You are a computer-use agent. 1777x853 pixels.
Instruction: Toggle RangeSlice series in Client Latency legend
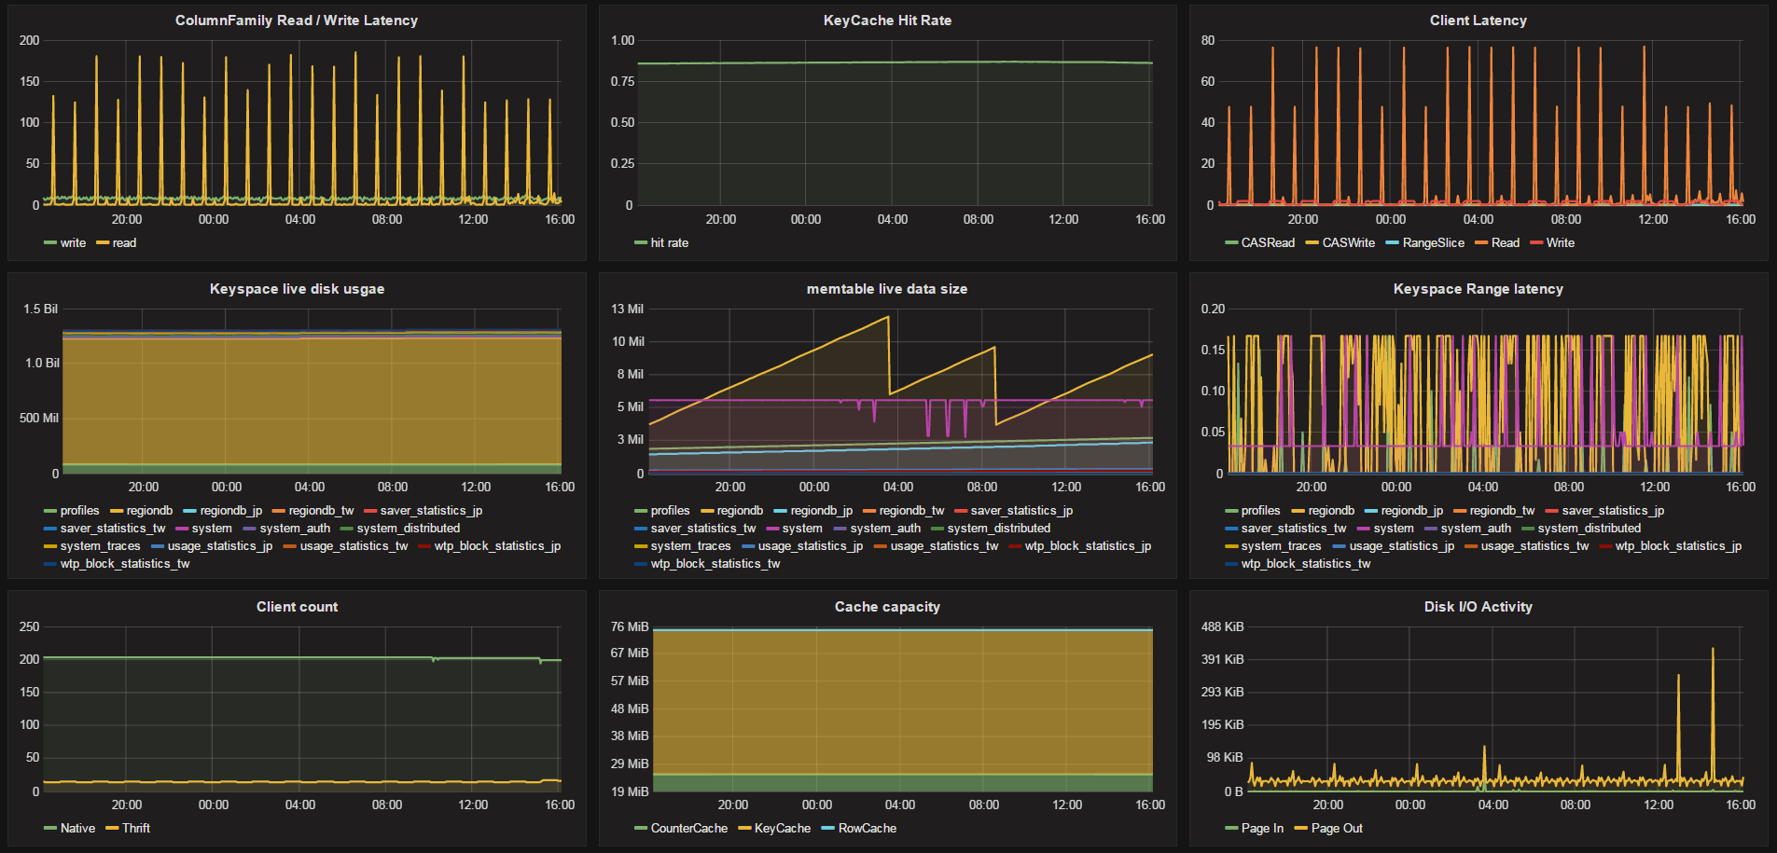coord(1434,243)
